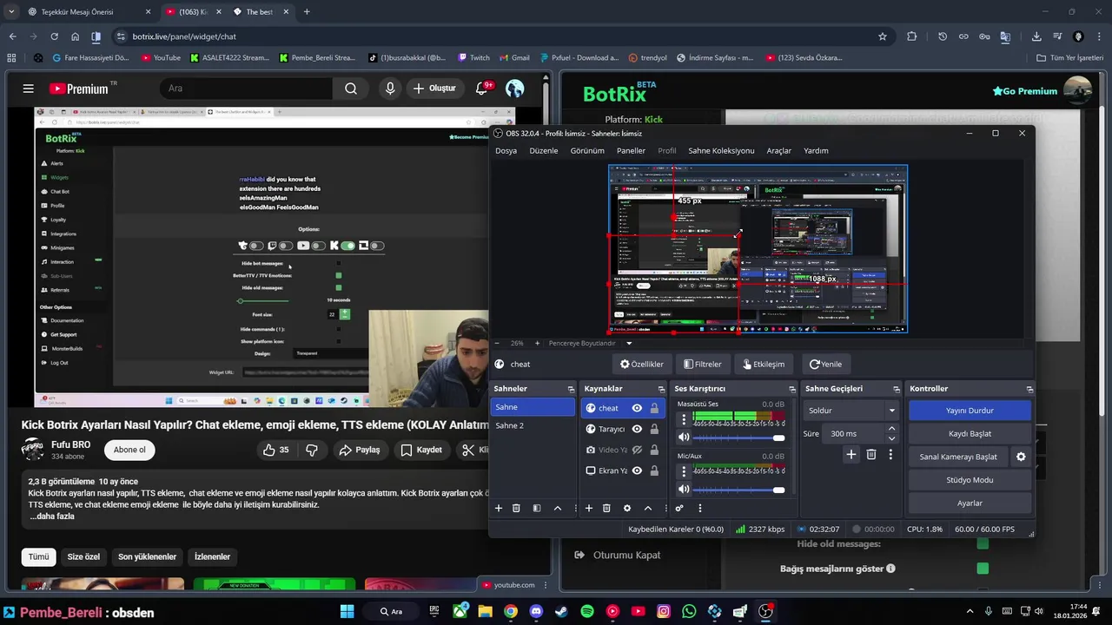
Task: Open OBS Ayarlar settings button
Action: [970, 503]
